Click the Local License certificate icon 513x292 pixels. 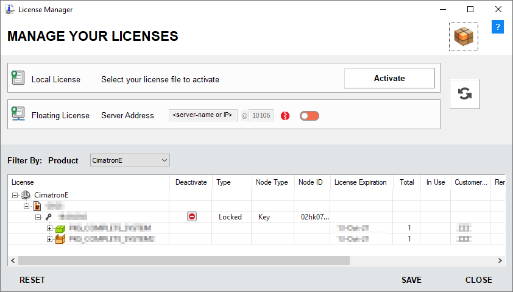pyautogui.click(x=18, y=77)
